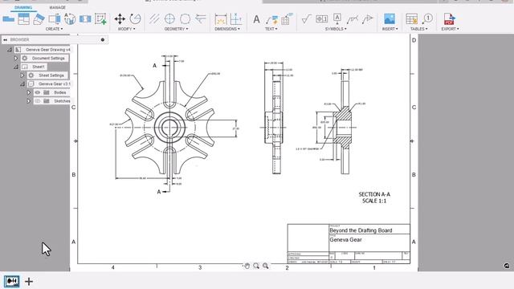Open the MODIFY dropdown menu
The height and width of the screenshot is (289, 514).
127,29
